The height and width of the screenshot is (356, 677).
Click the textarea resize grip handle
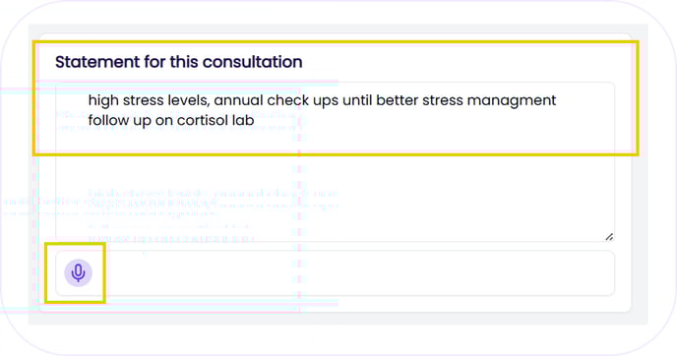point(609,237)
